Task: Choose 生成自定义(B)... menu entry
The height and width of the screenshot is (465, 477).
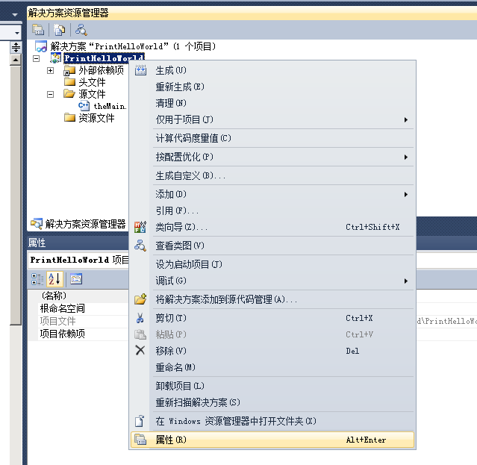Action: tap(272, 176)
